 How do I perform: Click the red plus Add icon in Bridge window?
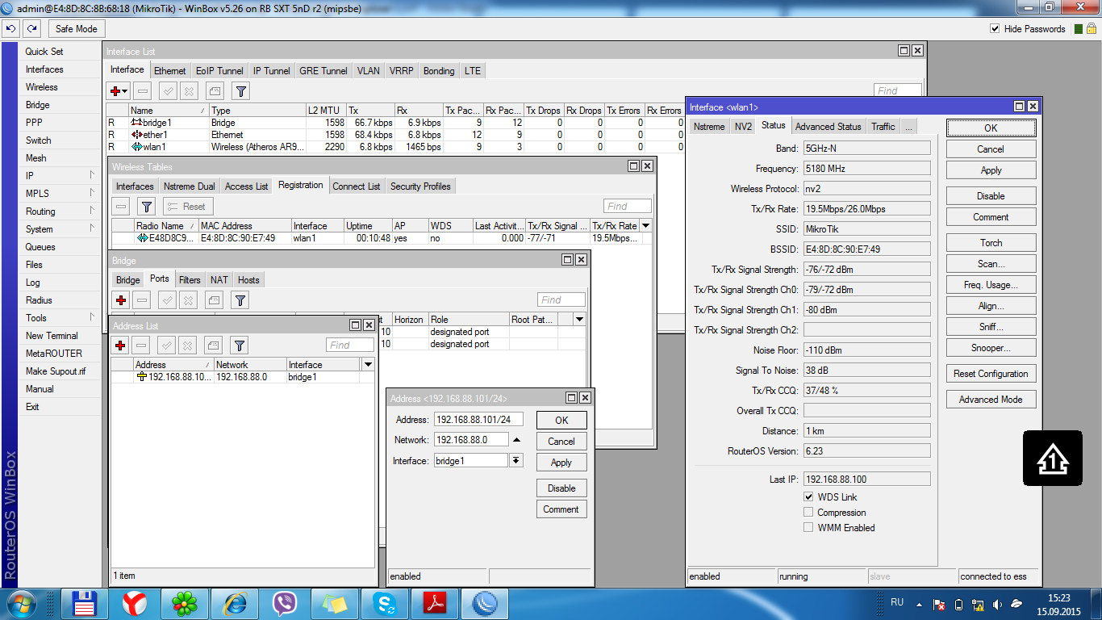(x=121, y=300)
